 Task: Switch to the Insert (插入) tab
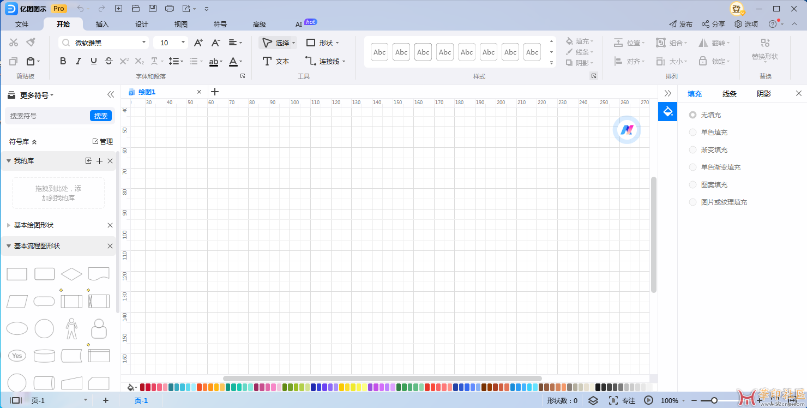(103, 25)
